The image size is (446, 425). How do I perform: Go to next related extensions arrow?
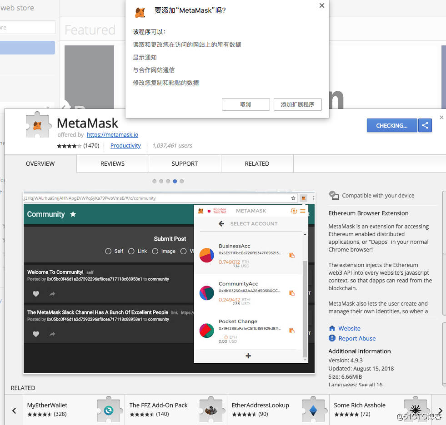point(440,410)
